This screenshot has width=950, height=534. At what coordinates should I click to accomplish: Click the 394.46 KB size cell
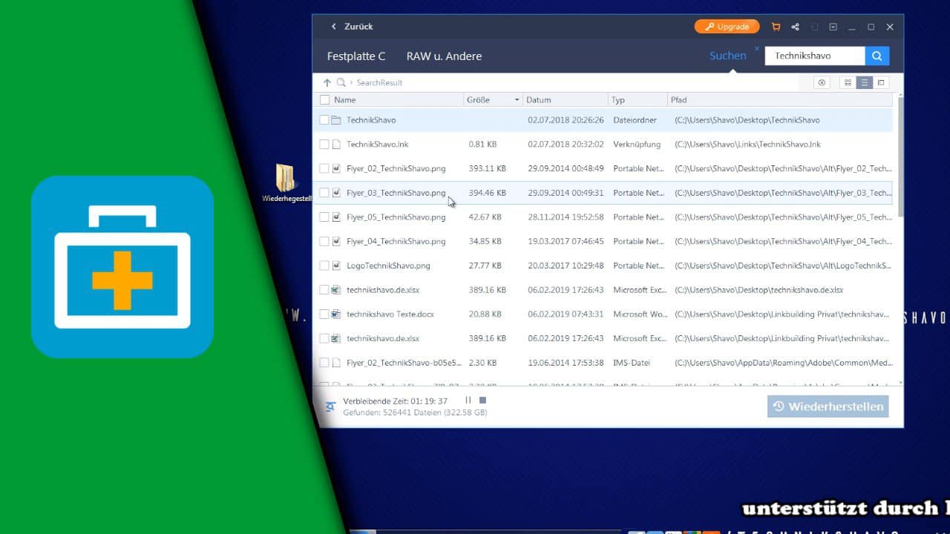coord(488,193)
